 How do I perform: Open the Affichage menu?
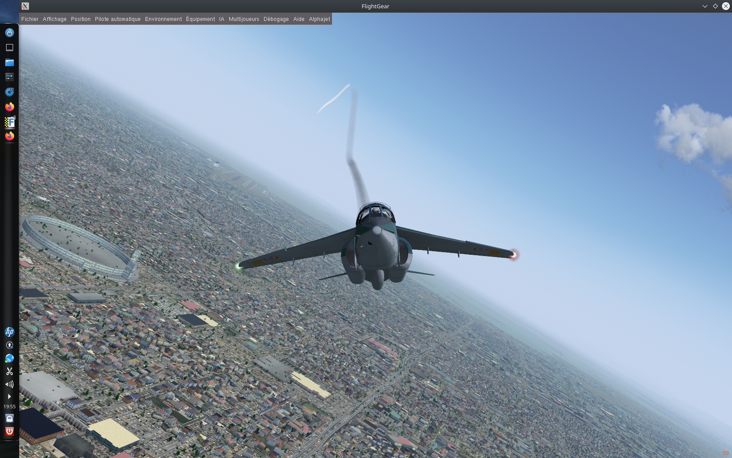54,19
